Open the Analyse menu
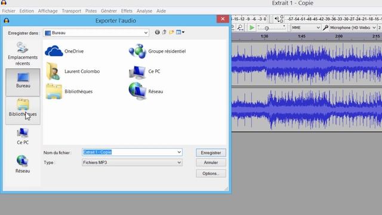 click(144, 11)
